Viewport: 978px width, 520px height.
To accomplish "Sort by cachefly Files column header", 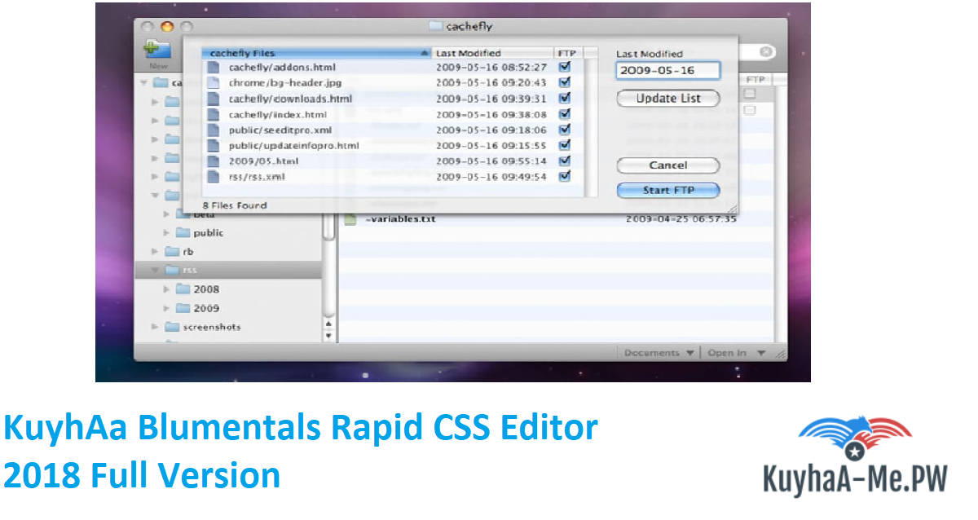I will click(x=316, y=53).
